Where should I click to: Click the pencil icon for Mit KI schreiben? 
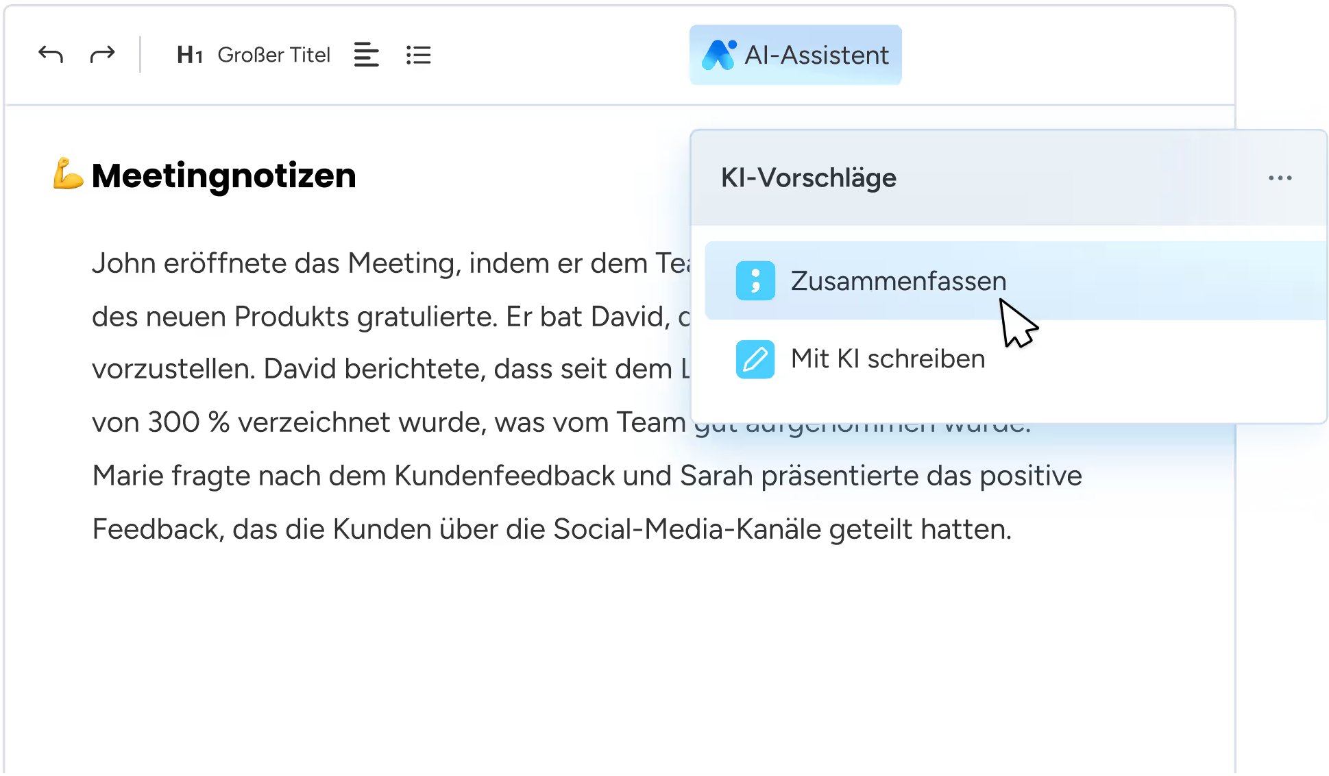[x=755, y=359]
